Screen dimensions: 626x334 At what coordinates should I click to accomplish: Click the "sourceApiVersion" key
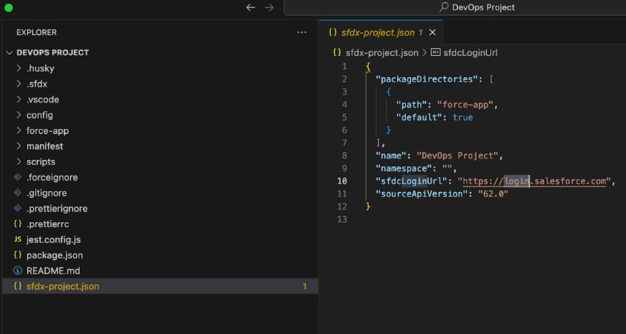(421, 194)
